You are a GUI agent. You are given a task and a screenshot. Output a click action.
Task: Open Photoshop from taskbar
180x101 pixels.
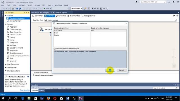[42, 98]
